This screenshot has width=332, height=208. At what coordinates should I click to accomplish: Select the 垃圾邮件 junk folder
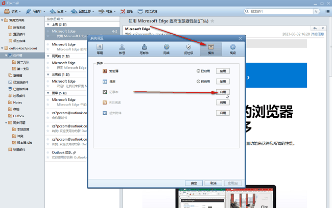coord(17,96)
